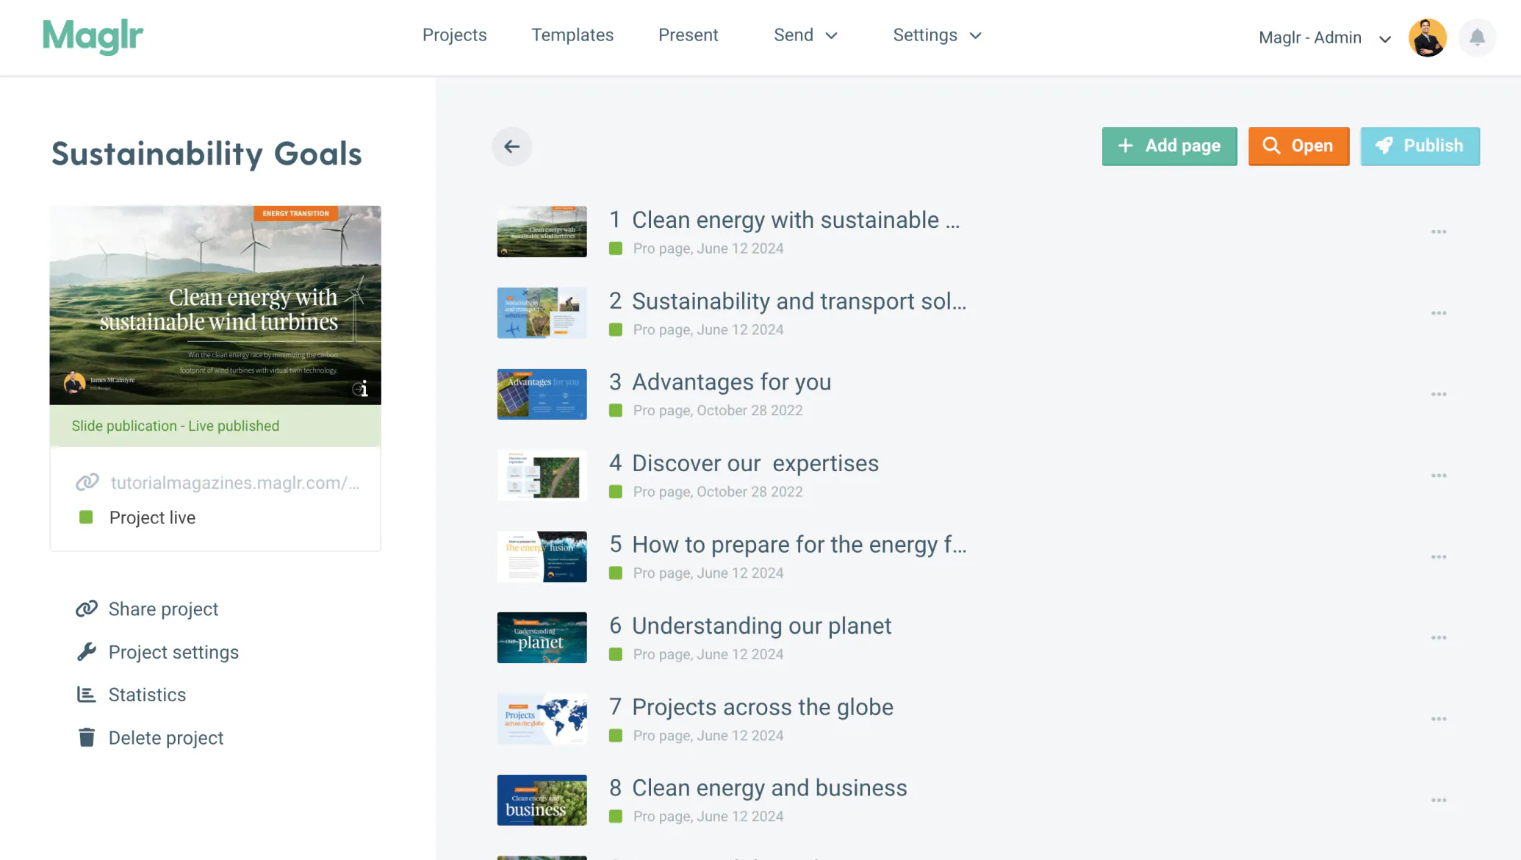Select page title 'Clean energy with sustainable ...'
Image resolution: width=1521 pixels, height=860 pixels.
tap(796, 220)
